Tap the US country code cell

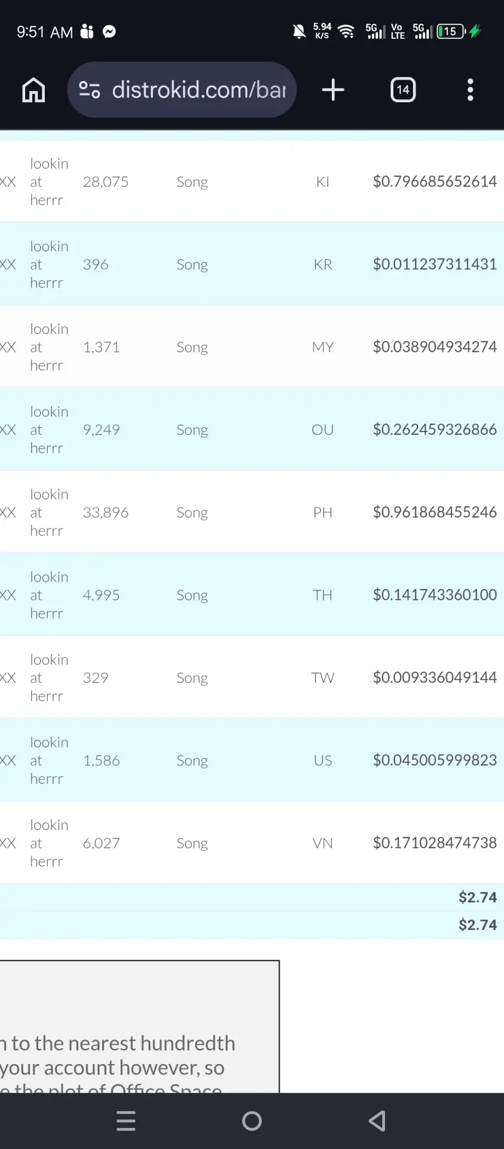click(323, 760)
